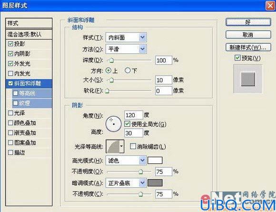
Task: Select the 光泽 entry label in list
Action: click(20, 113)
